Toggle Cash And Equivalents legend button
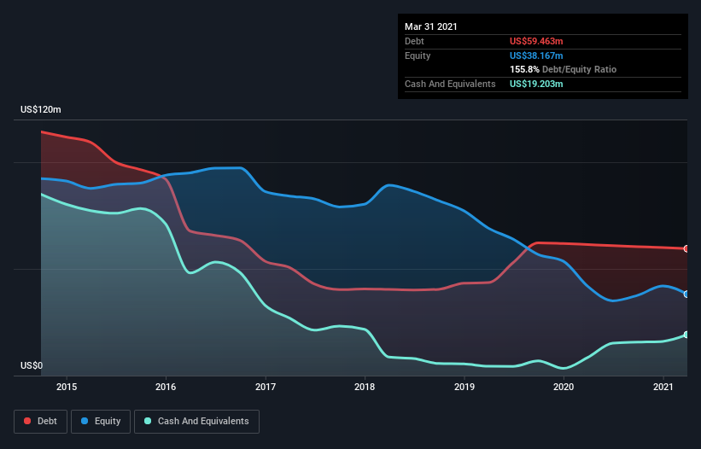This screenshot has width=701, height=449. (196, 422)
